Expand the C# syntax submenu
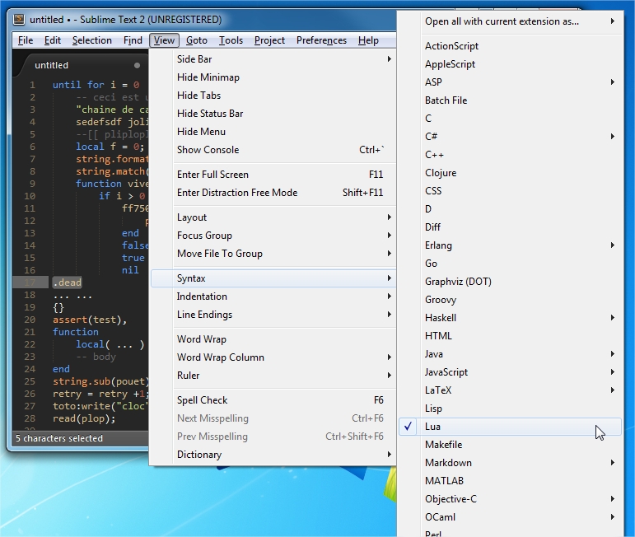The width and height of the screenshot is (635, 537). [510, 137]
